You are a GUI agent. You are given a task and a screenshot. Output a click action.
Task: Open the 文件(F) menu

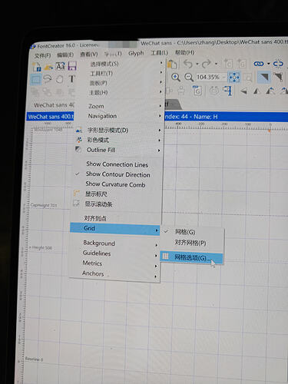[x=42, y=55]
